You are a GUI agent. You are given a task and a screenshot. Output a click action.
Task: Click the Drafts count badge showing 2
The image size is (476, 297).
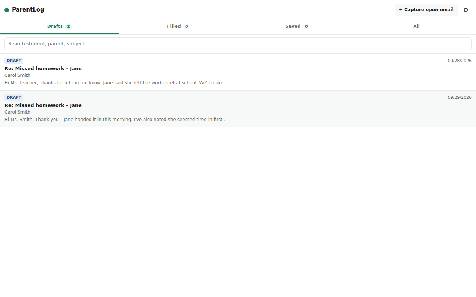click(x=68, y=27)
